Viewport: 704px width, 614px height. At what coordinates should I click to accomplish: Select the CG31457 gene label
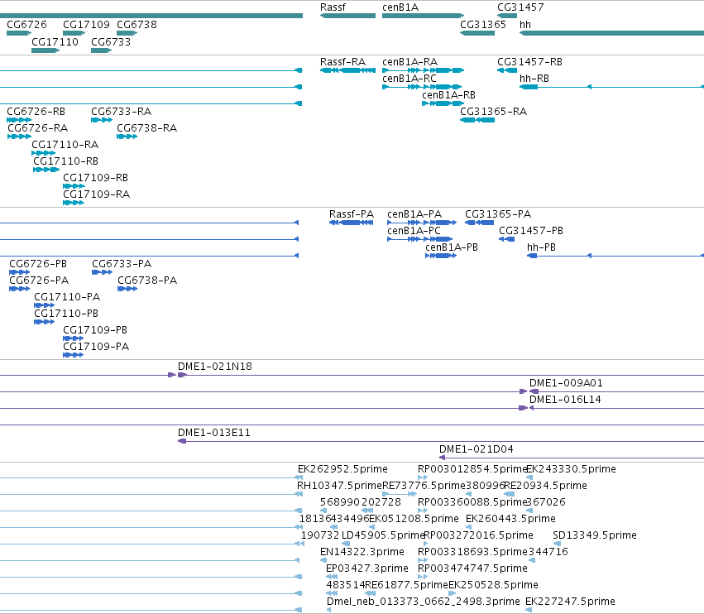coord(520,7)
